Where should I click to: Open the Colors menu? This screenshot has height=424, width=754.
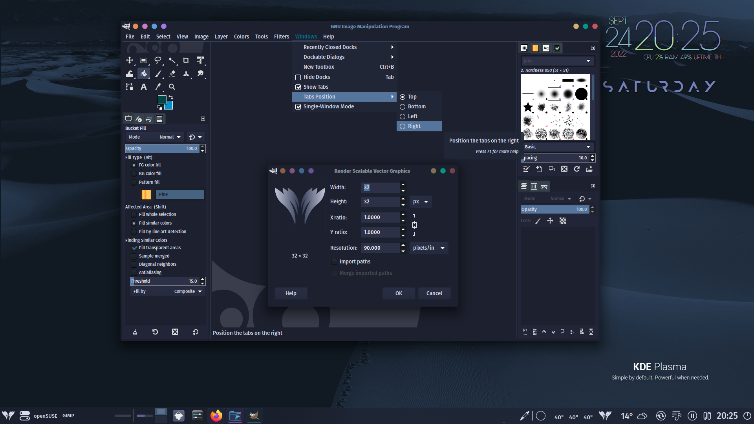click(x=242, y=37)
